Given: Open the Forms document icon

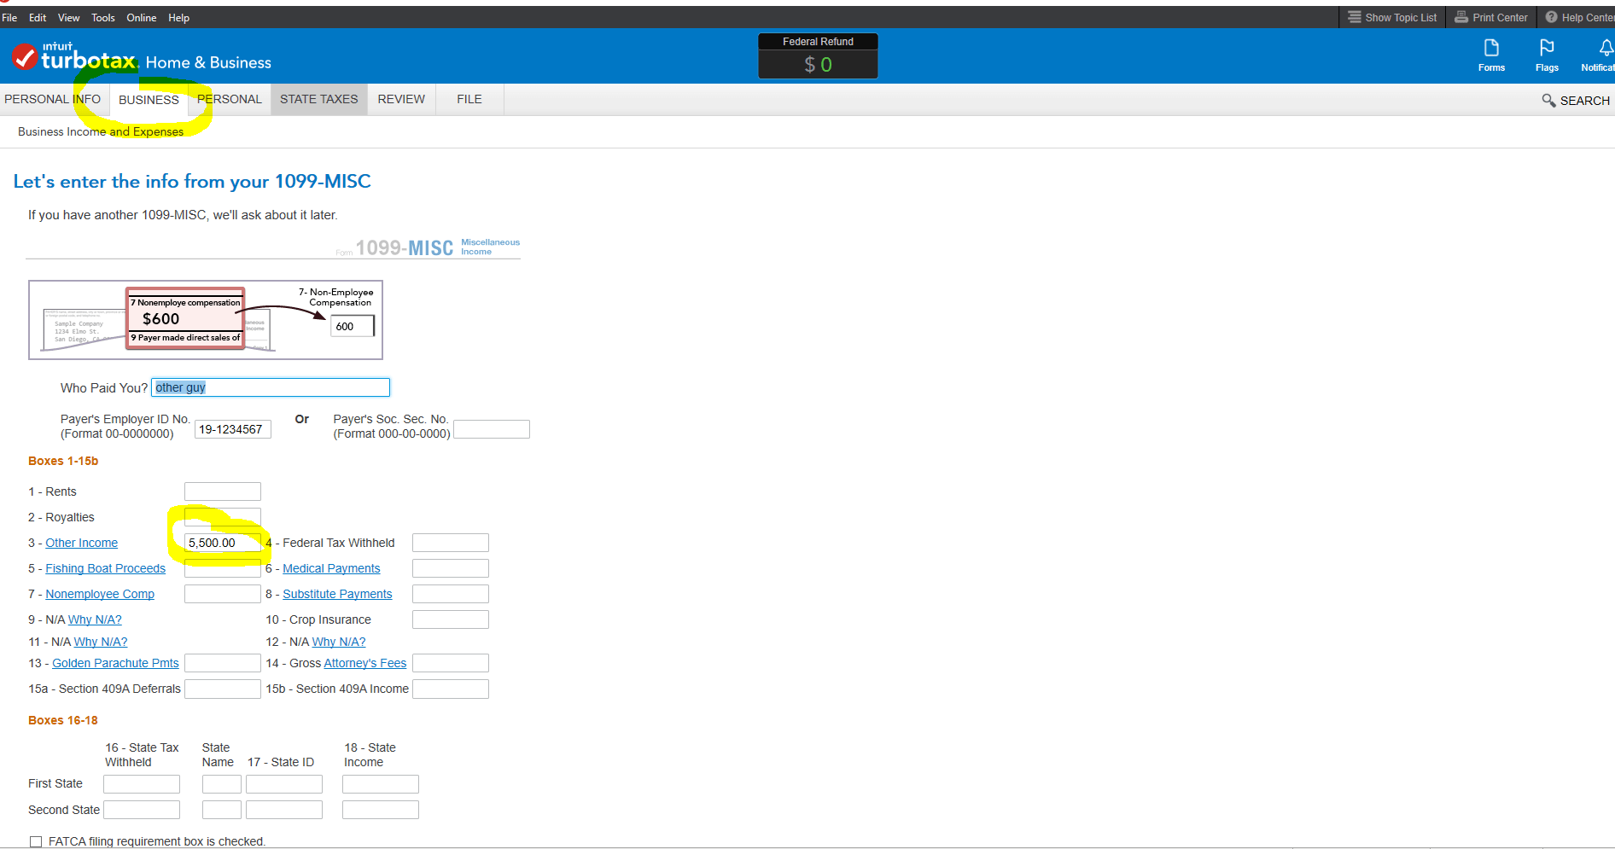Looking at the screenshot, I should point(1491,49).
